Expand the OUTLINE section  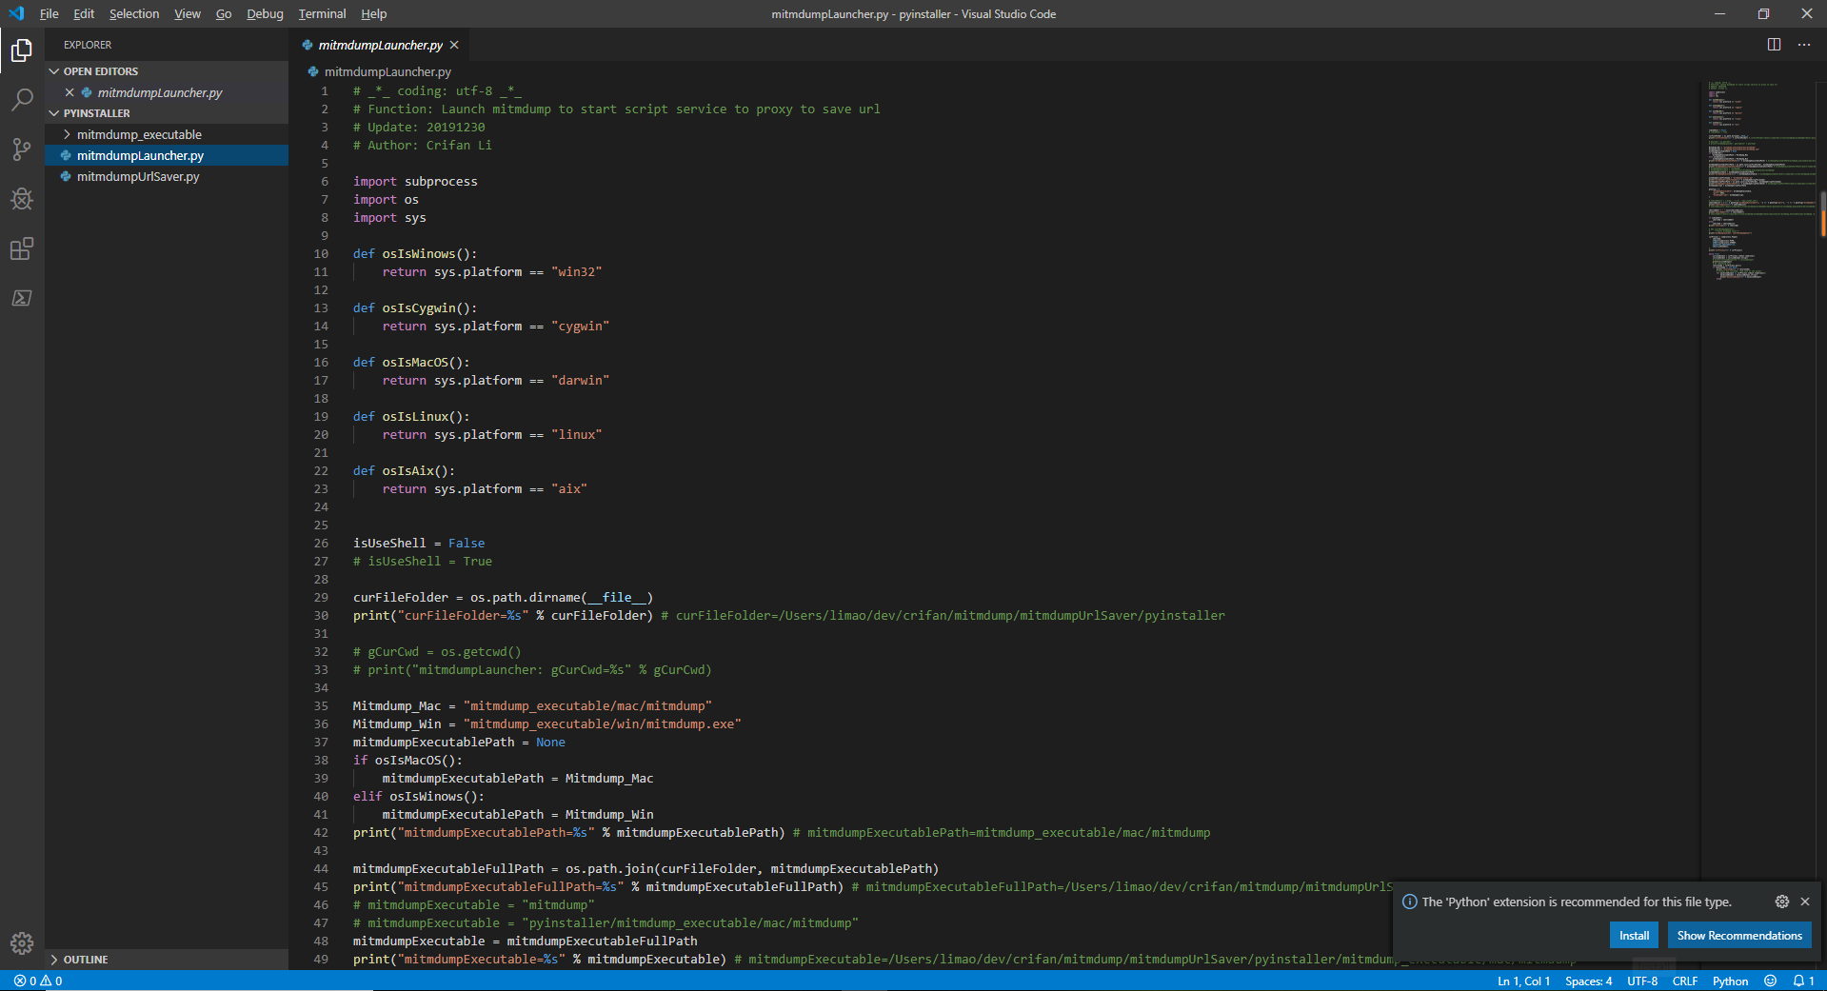click(85, 960)
